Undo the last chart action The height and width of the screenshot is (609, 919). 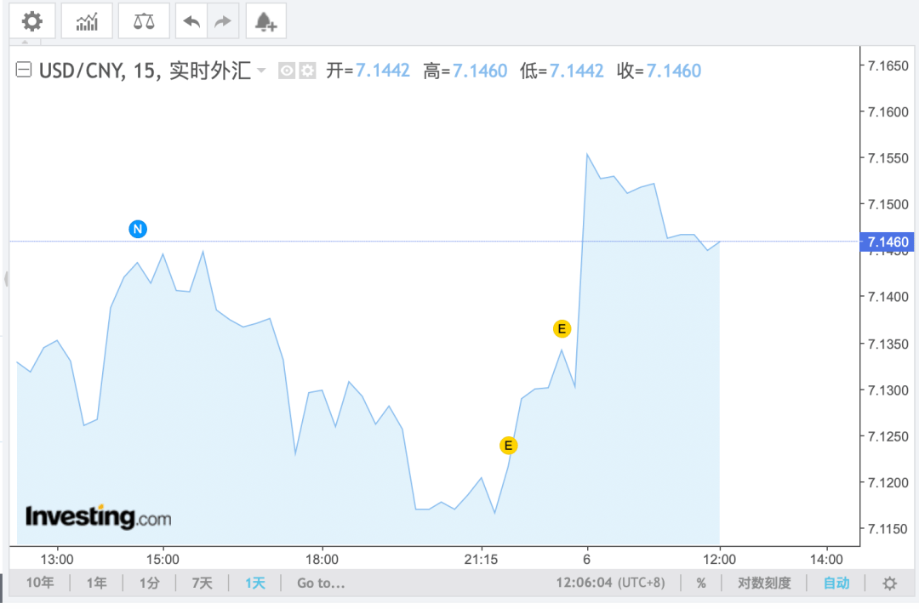[x=192, y=21]
